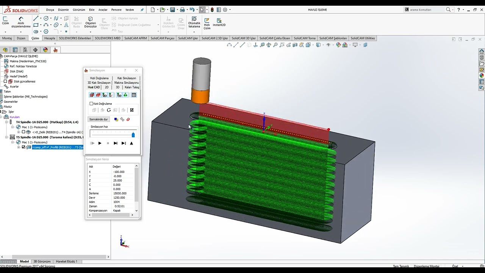Click the SolidCAM manager tab icon
The height and width of the screenshot is (273, 485).
(x=55, y=50)
